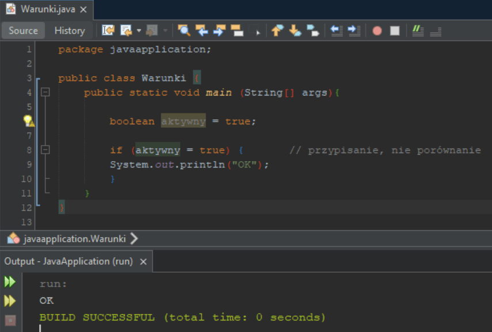Toggle Bookmark icon in editor toolbar
This screenshot has width=492, height=332.
(312, 30)
